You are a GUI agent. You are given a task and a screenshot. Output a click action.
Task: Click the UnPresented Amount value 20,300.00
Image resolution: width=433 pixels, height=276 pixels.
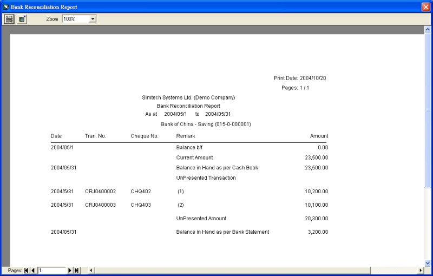click(317, 218)
